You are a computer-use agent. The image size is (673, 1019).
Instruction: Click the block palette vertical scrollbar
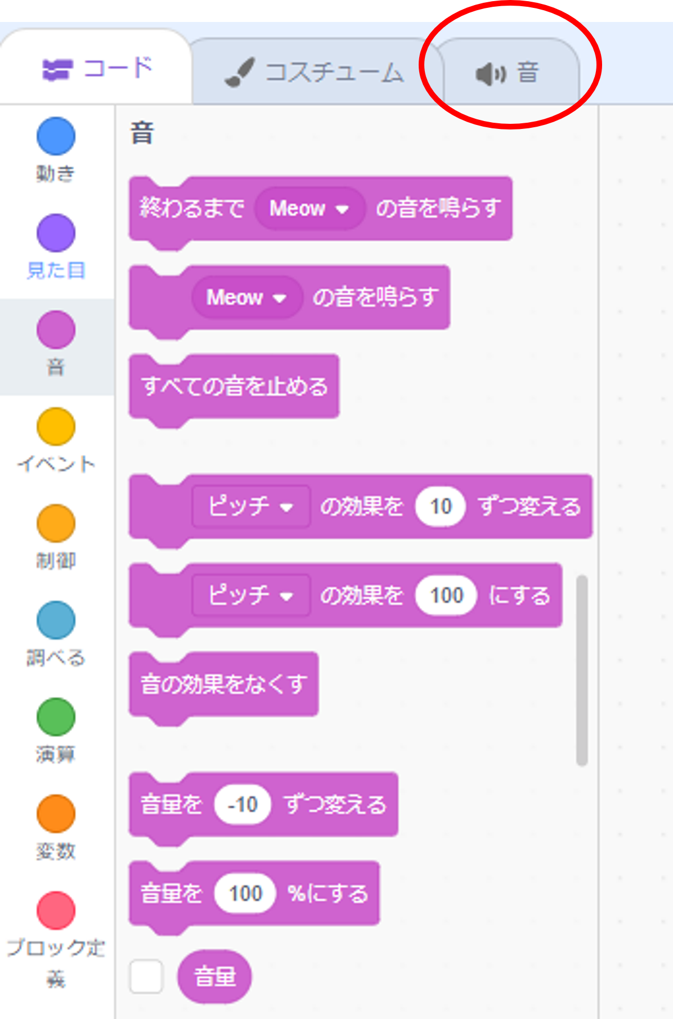point(582,670)
